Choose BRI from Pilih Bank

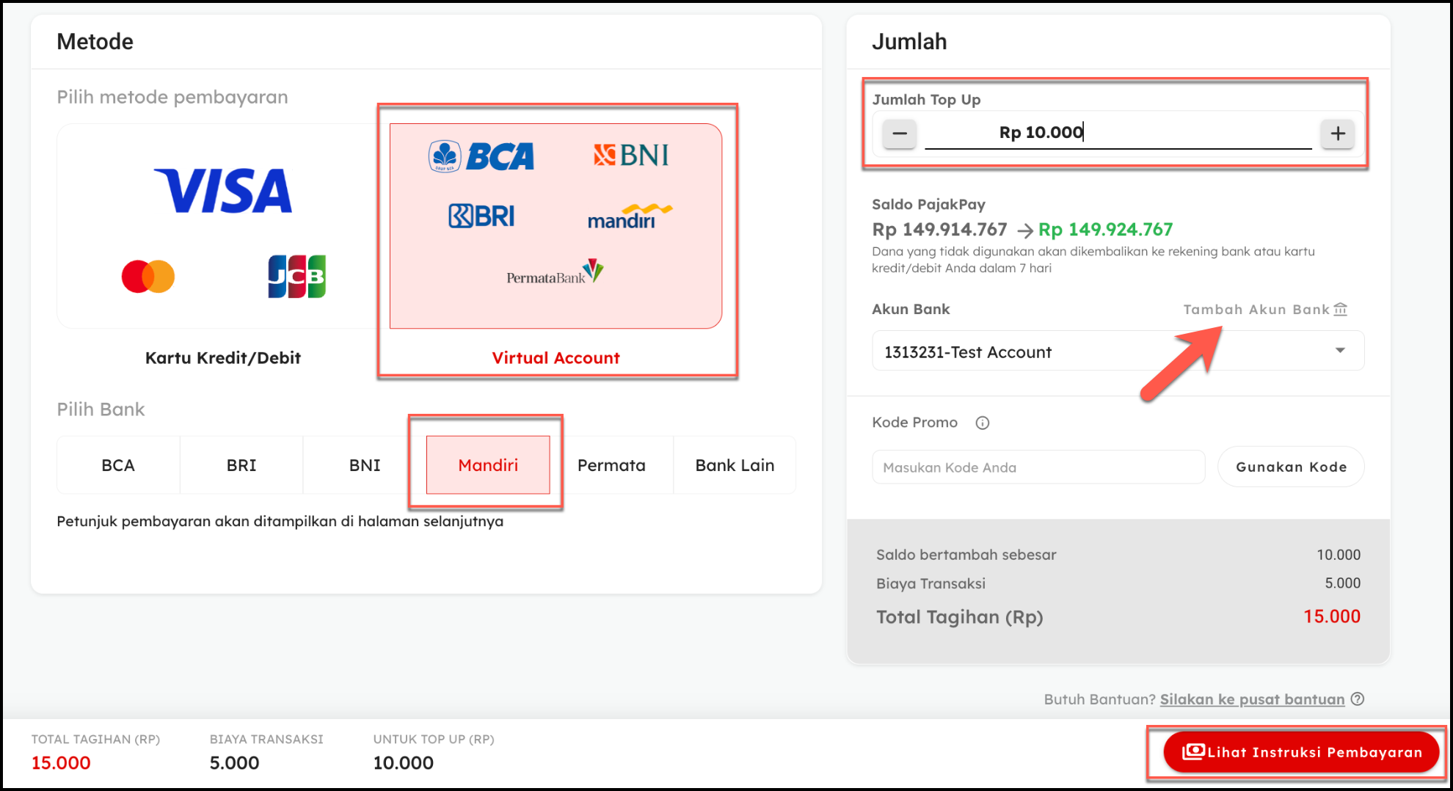click(x=241, y=465)
